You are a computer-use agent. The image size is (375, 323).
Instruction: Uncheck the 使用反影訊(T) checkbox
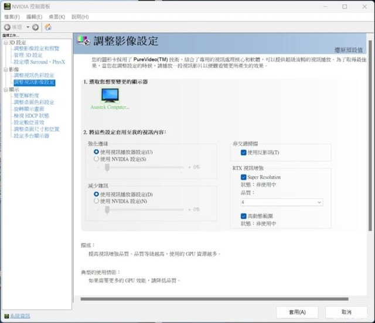click(244, 153)
